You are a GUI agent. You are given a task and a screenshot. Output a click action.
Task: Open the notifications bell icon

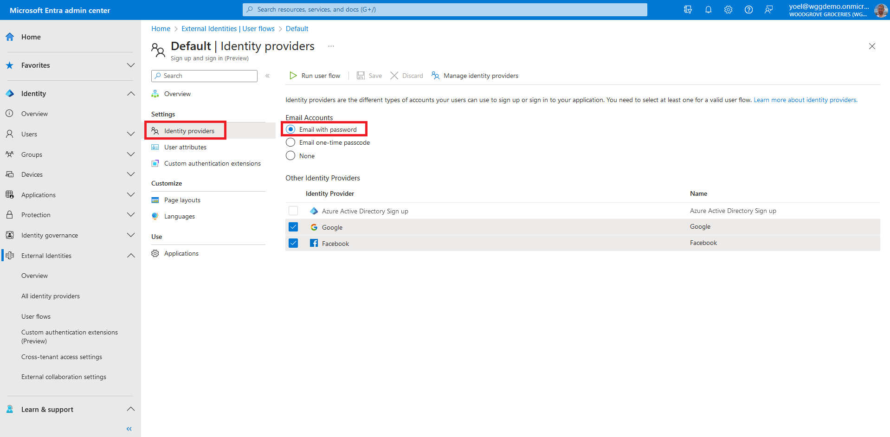pyautogui.click(x=708, y=10)
